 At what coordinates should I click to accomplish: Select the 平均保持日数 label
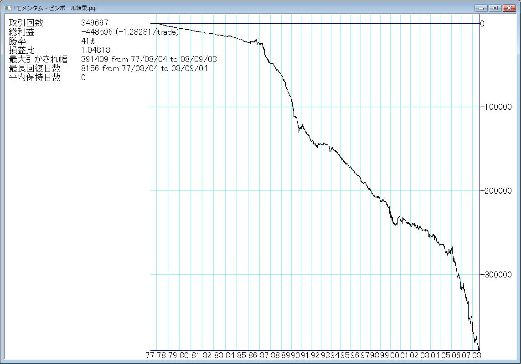click(35, 77)
